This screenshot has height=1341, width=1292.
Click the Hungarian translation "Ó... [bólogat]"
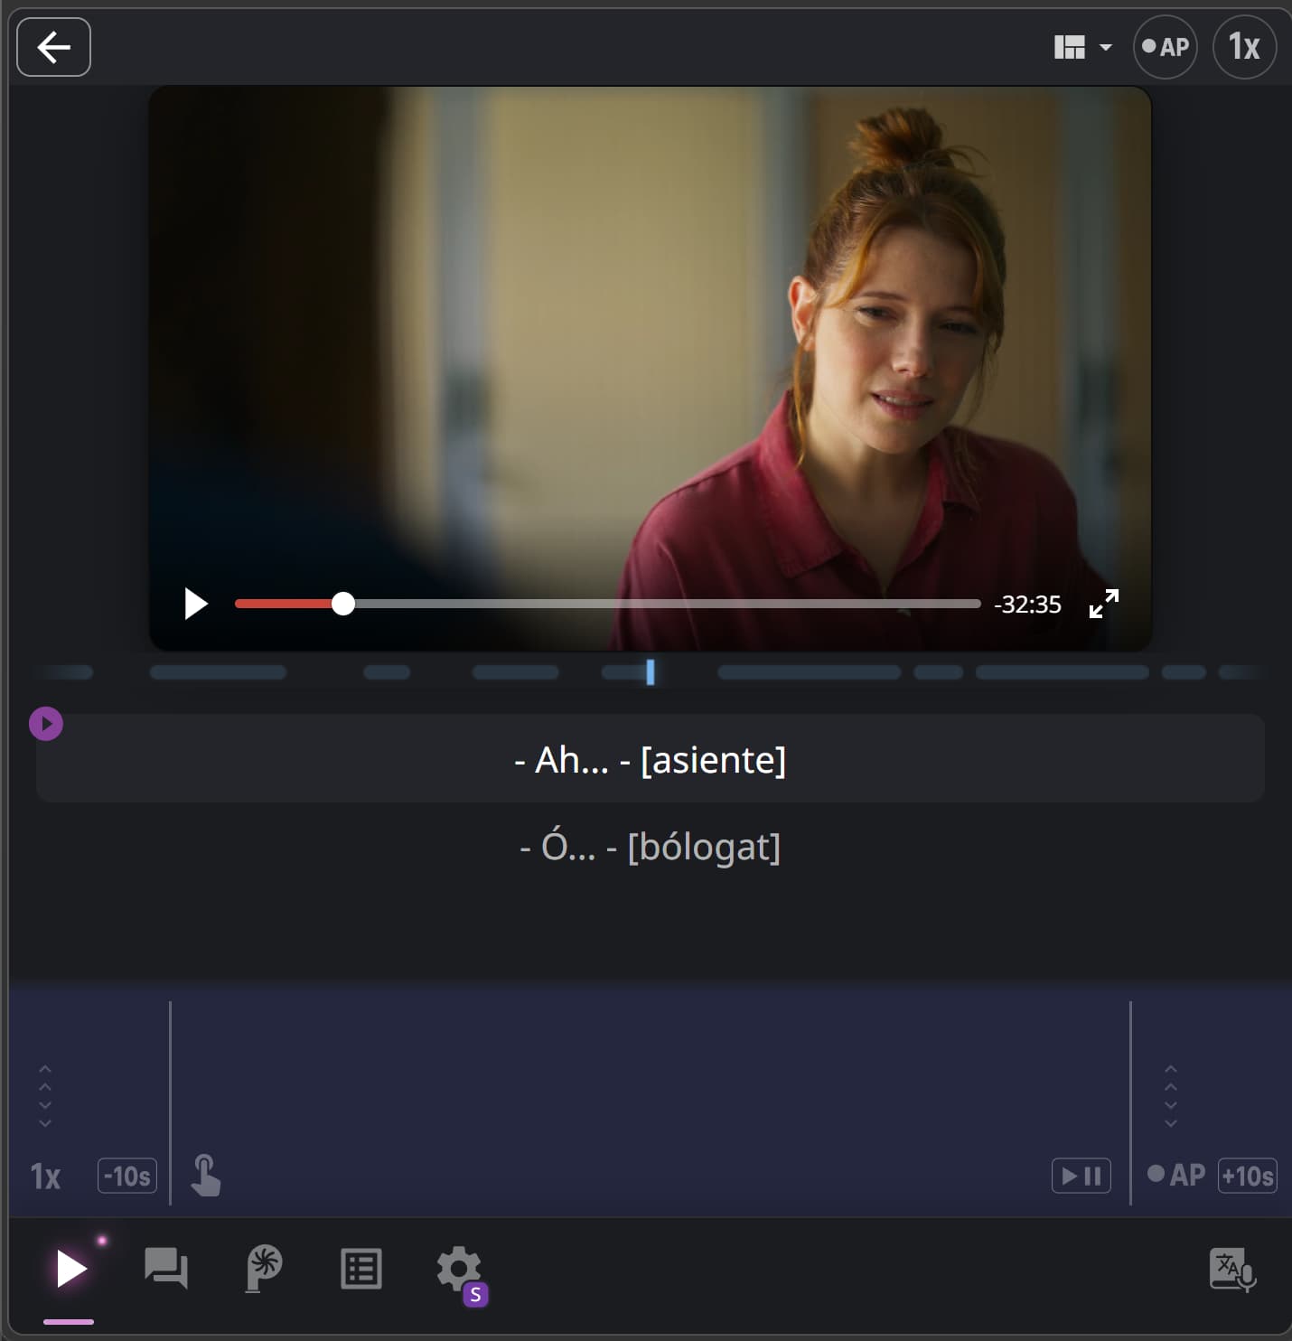(650, 847)
